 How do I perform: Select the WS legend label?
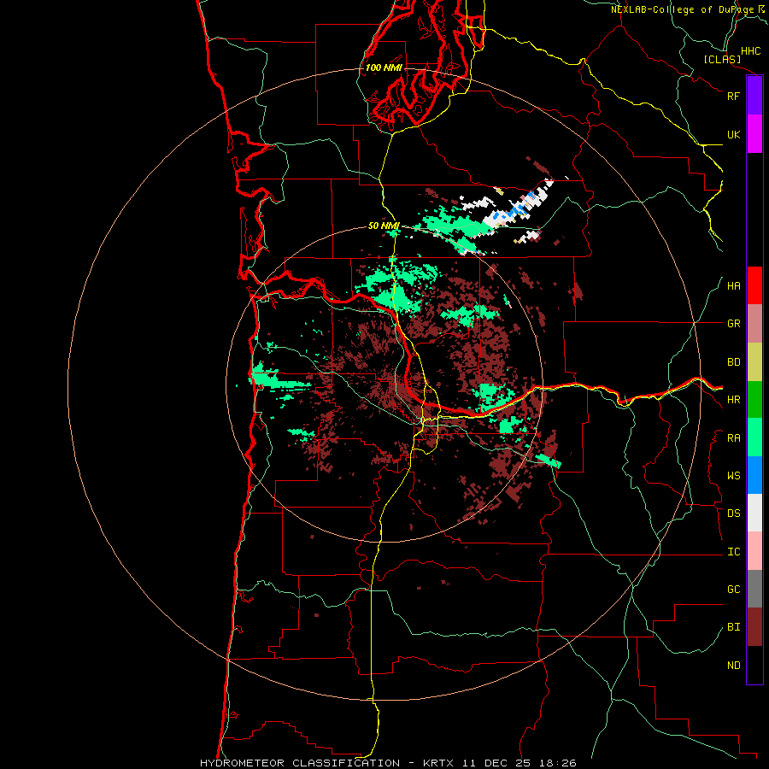pos(733,476)
